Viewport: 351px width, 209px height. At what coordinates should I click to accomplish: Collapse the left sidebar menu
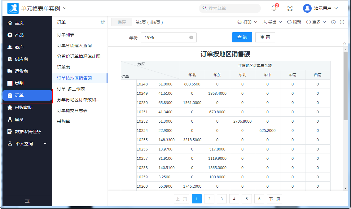point(27,201)
